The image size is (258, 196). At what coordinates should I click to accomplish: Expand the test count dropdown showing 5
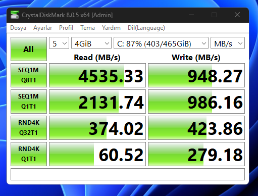click(x=59, y=43)
